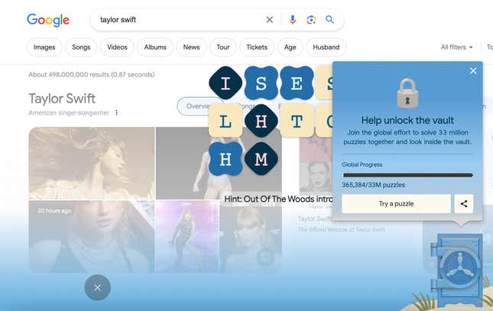The width and height of the screenshot is (493, 311).
Task: Select the News filter chip
Action: [192, 47]
